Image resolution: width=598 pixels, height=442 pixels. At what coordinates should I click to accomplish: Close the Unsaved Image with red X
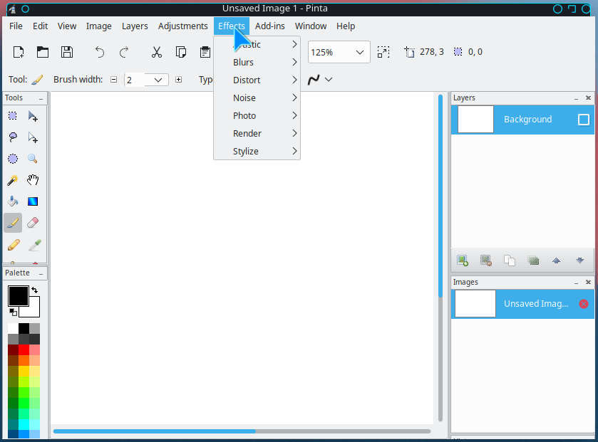584,304
